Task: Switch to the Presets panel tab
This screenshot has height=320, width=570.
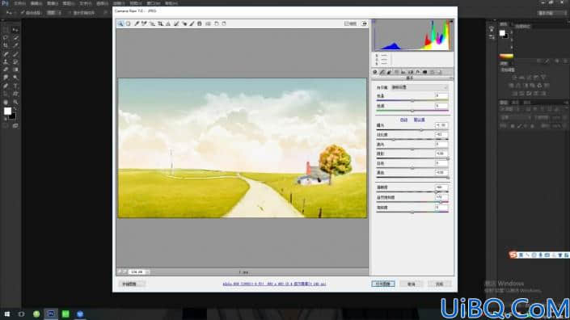Action: point(432,72)
